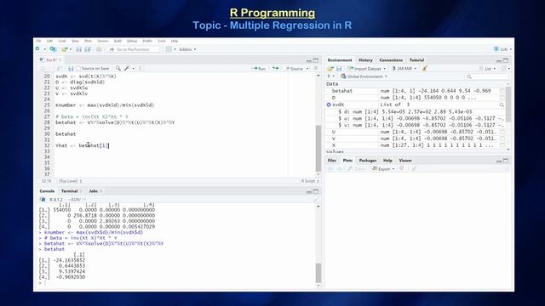The height and width of the screenshot is (306, 545).
Task: Click the console input prompt line
Action: pos(177,283)
